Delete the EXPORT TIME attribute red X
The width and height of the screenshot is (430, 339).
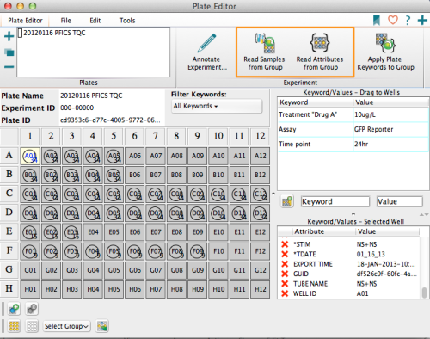(285, 264)
